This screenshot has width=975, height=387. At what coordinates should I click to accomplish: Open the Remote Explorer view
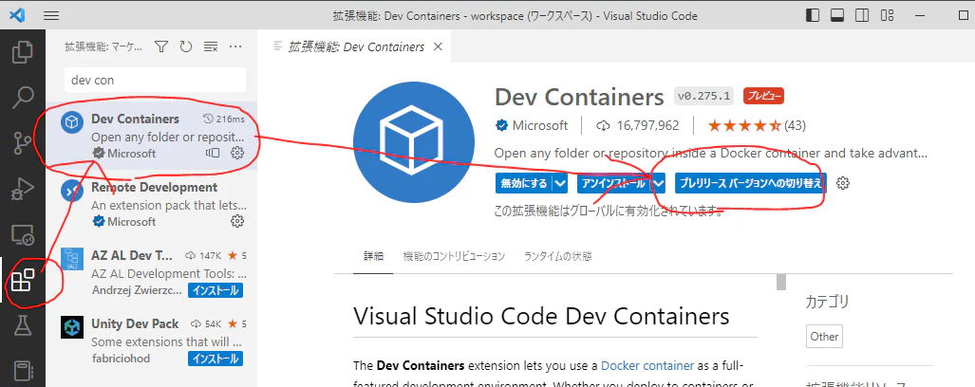pos(23,234)
